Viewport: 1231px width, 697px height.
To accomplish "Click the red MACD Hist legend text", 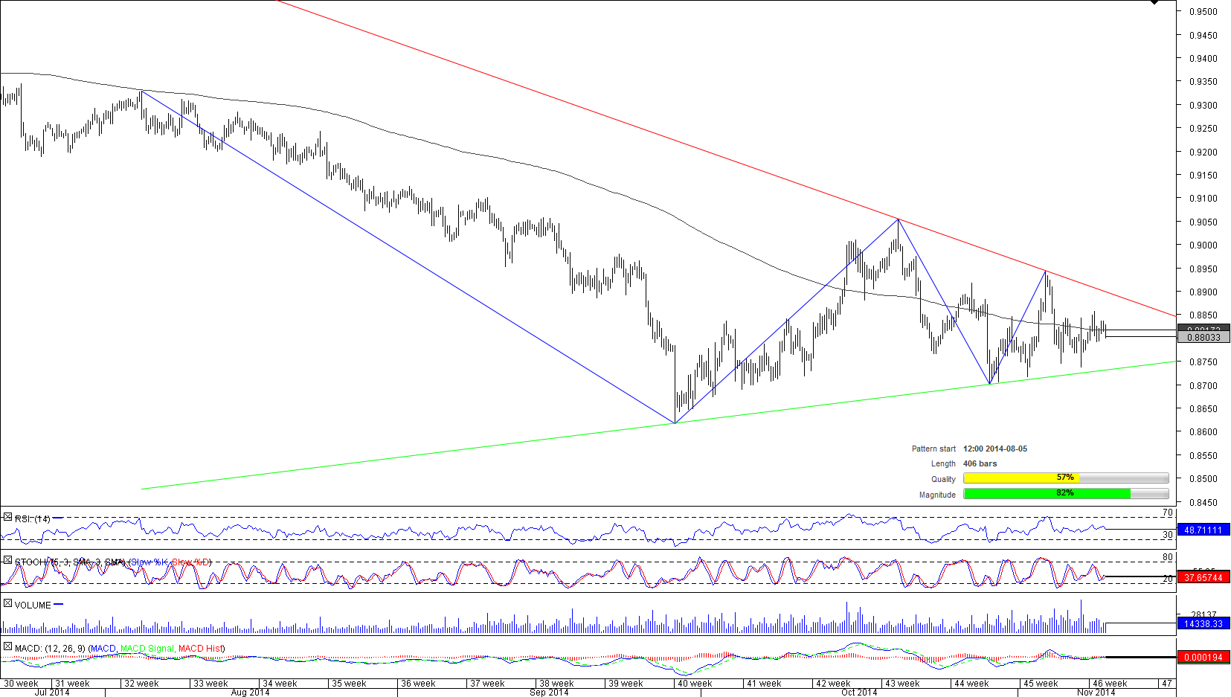I will 200,648.
